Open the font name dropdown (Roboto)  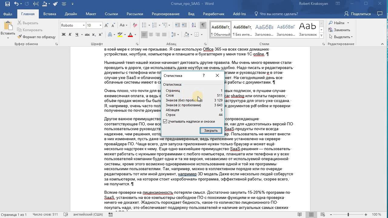83,25
